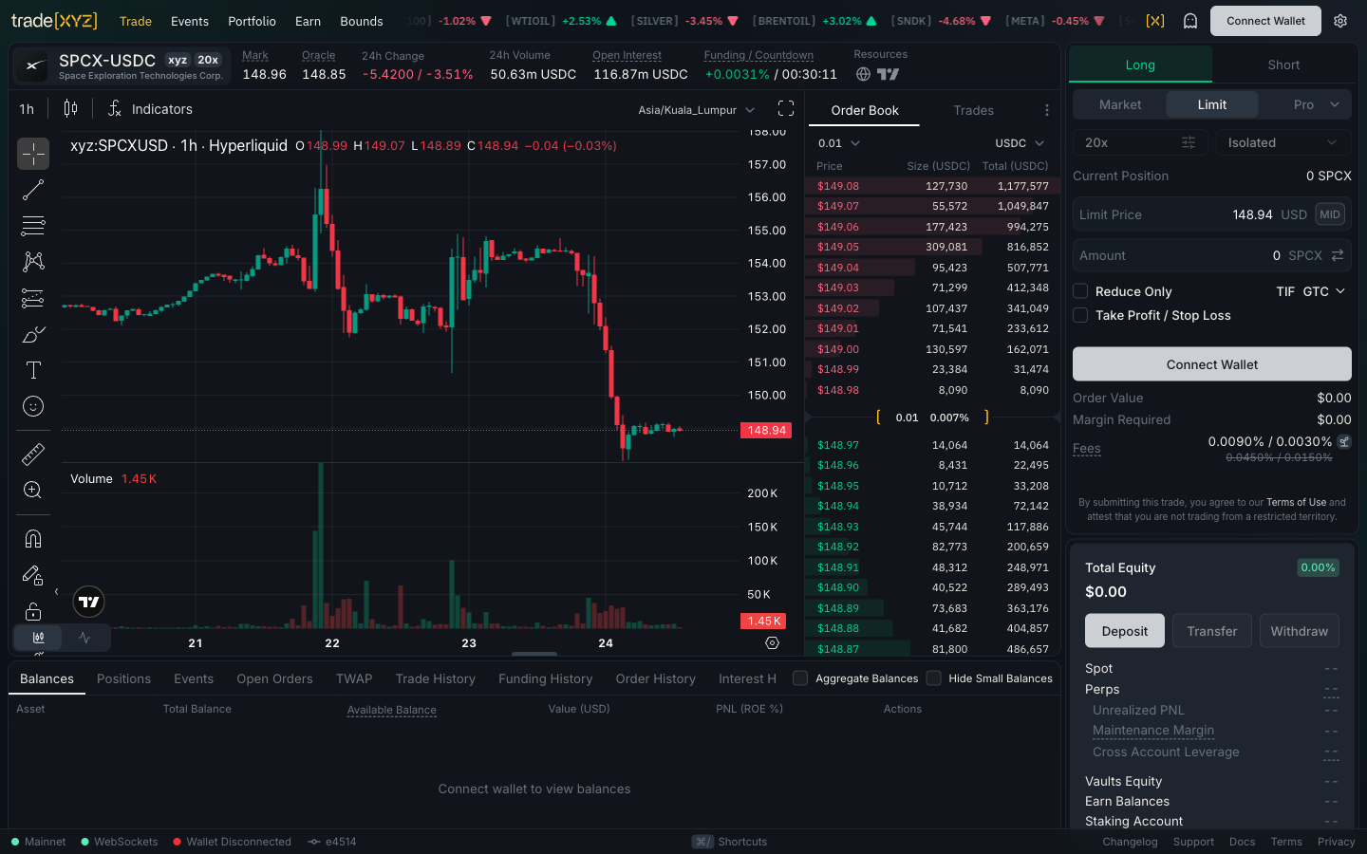
Task: Select the trend line drawing tool
Action: coord(33,190)
